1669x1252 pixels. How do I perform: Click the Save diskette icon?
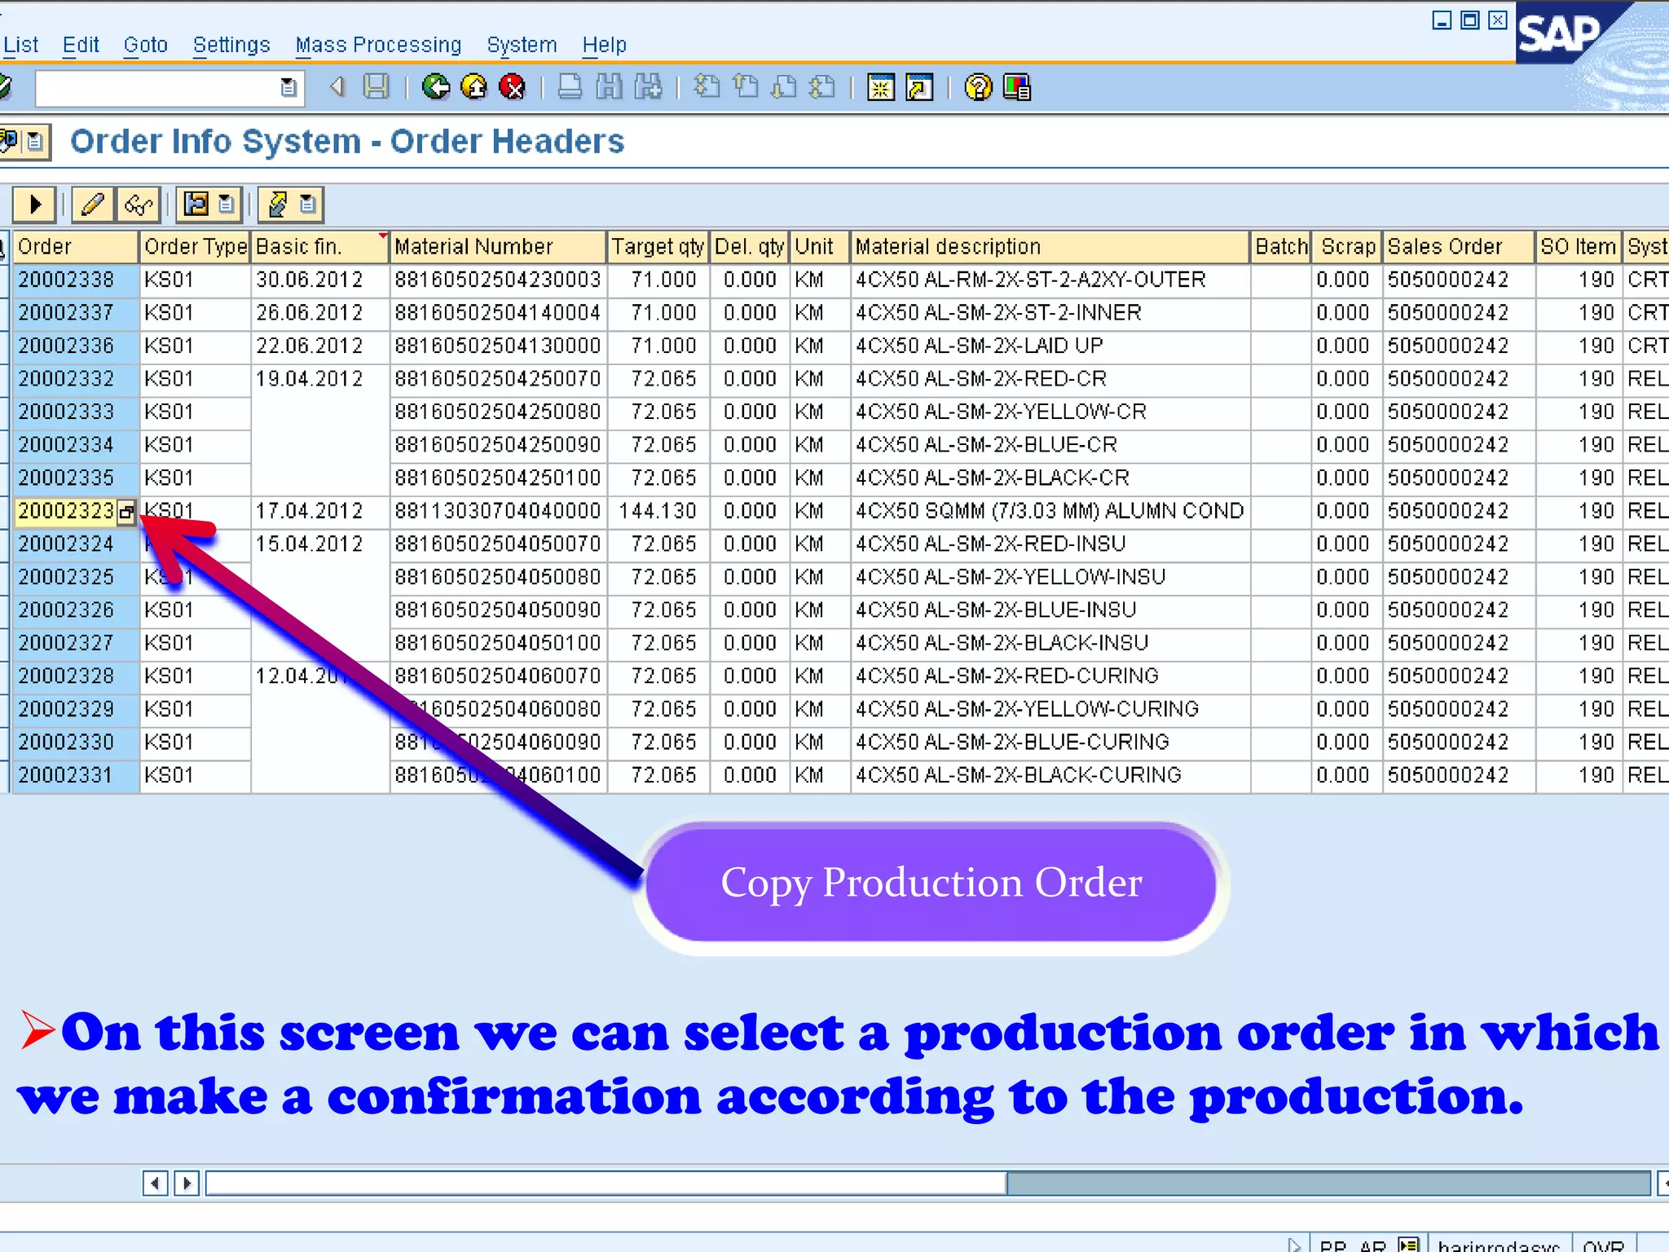pyautogui.click(x=376, y=86)
